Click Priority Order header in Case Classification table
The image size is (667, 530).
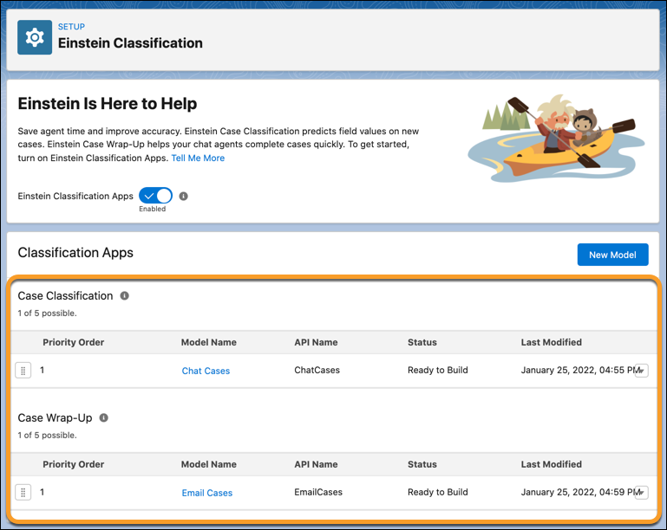73,342
